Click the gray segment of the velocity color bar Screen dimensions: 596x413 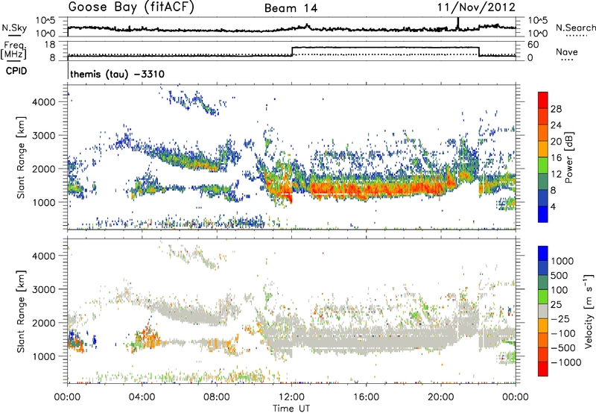(543, 311)
